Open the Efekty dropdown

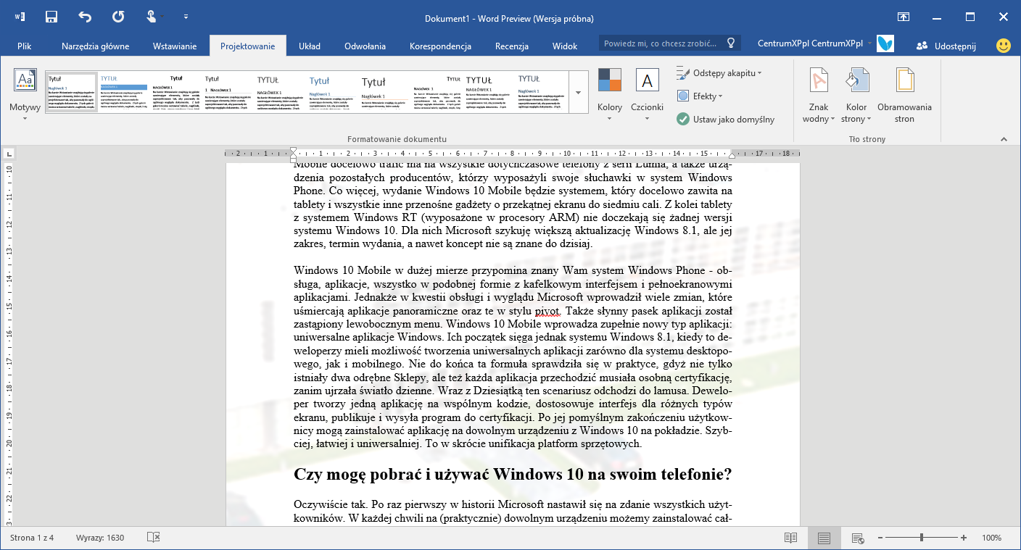[700, 96]
